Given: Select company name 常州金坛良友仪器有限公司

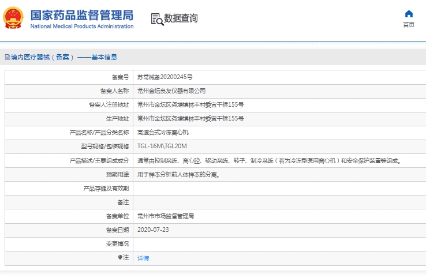Looking at the screenshot, I should pos(171,91).
